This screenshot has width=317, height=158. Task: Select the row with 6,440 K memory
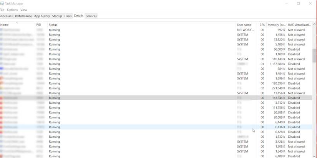[x=156, y=122]
